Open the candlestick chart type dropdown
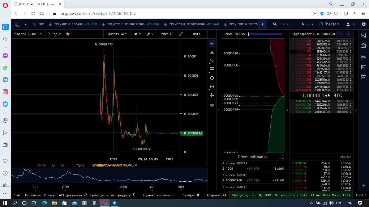Image resolution: width=369 pixels, height=207 pixels. [x=138, y=34]
